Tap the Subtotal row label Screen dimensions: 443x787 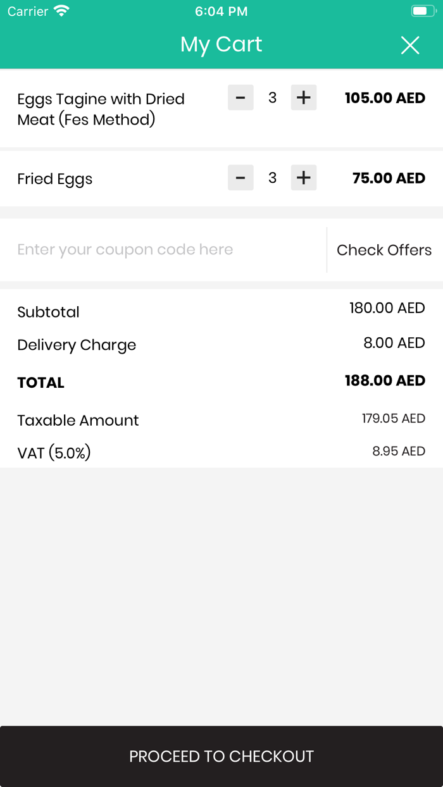49,312
